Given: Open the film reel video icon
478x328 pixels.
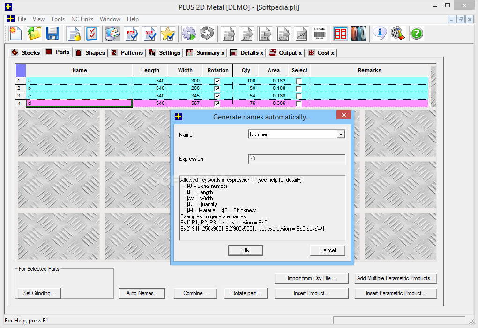Looking at the screenshot, I should coord(398,34).
